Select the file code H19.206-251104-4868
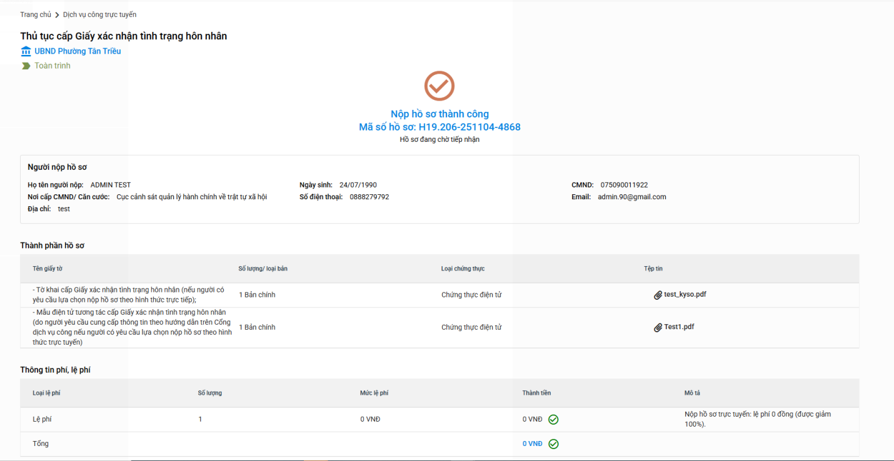The width and height of the screenshot is (894, 461). pyautogui.click(x=469, y=127)
